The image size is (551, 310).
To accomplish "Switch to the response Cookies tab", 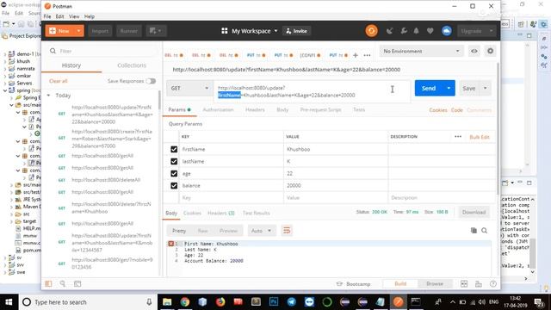I will [192, 213].
